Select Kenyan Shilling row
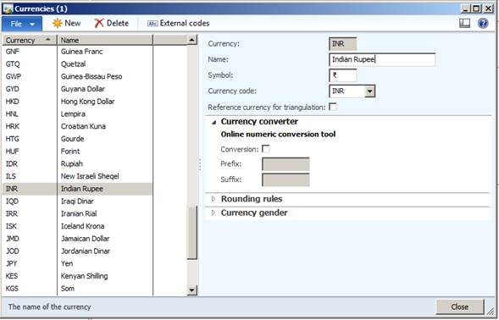This screenshot has width=499, height=320. [x=78, y=276]
